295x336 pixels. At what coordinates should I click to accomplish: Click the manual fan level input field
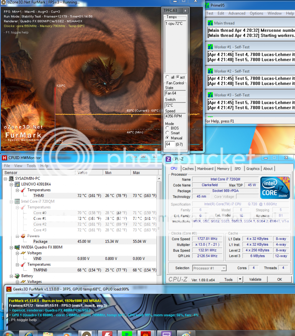click(170, 144)
